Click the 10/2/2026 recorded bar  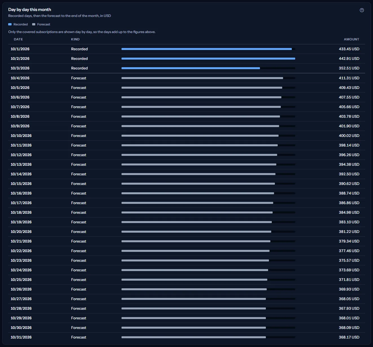coord(208,59)
